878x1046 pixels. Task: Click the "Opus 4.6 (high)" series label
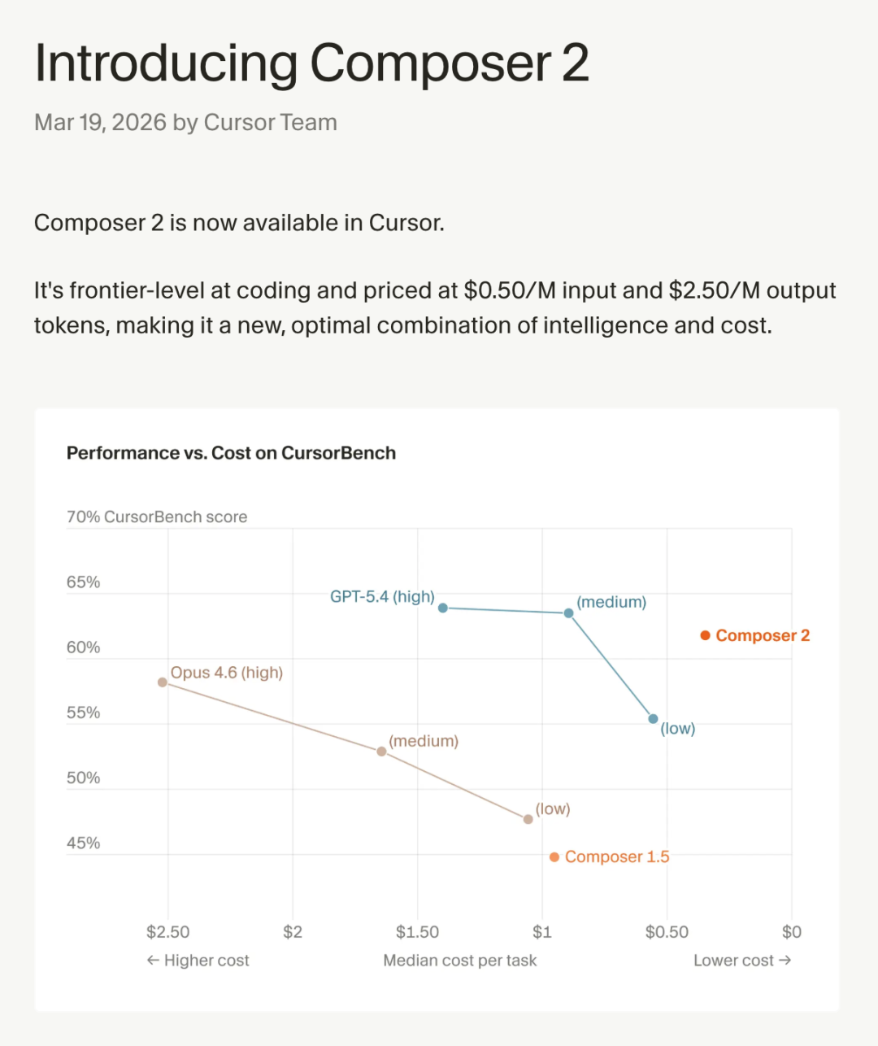[227, 673]
